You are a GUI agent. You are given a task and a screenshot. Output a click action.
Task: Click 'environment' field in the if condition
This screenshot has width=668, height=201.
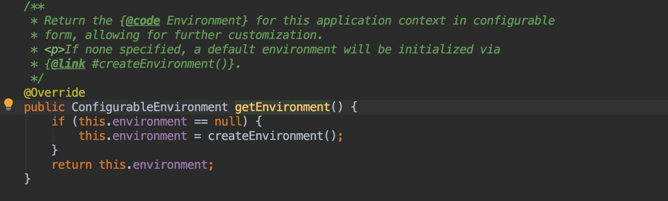[149, 122]
